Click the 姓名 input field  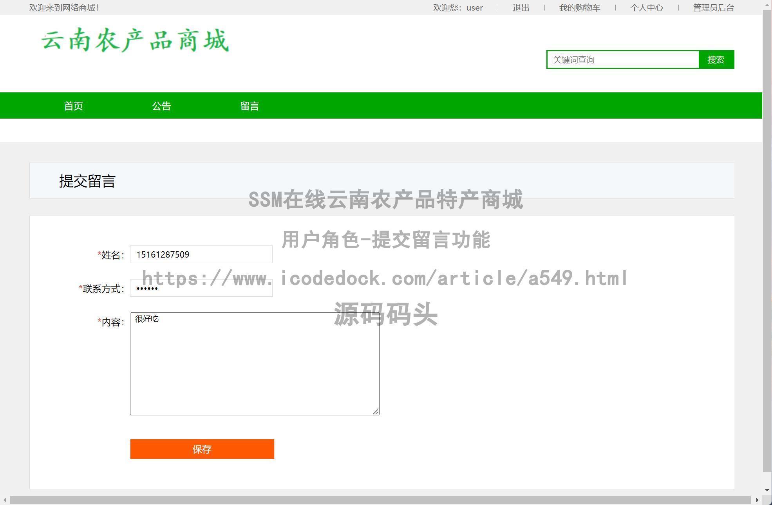pos(201,254)
